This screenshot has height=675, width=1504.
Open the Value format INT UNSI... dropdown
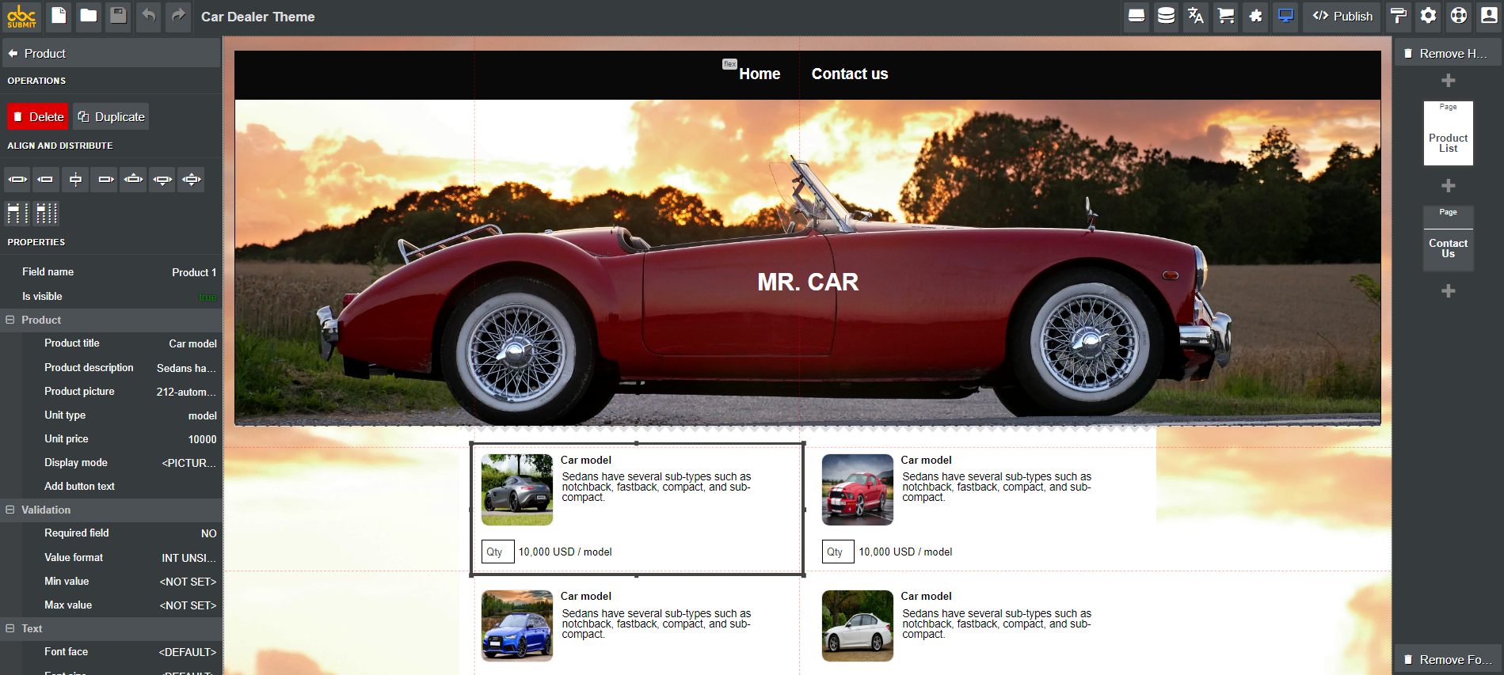(188, 558)
